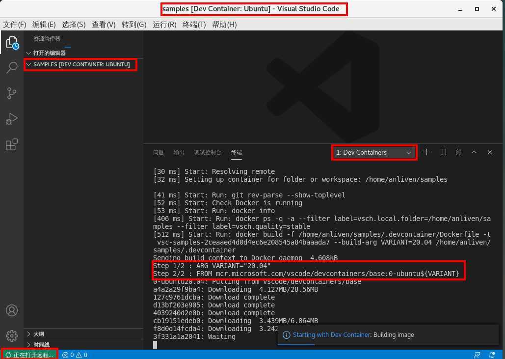
Task: Click the Check Docker is running line
Action: 228,203
